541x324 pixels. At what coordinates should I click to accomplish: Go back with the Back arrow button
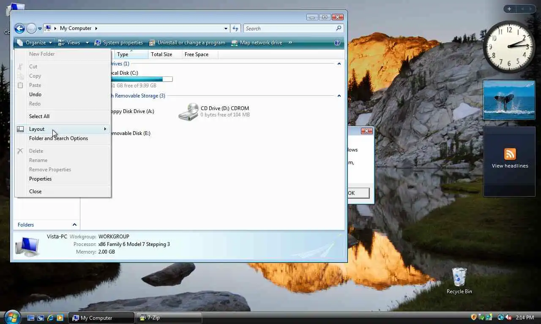[x=19, y=28]
